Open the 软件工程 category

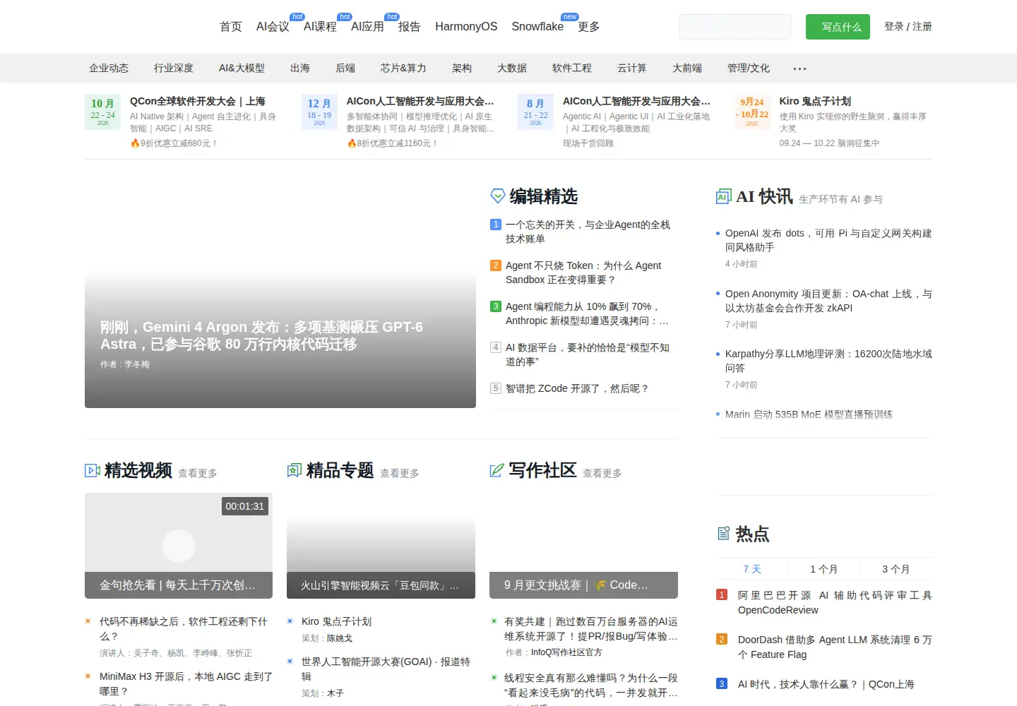[572, 68]
